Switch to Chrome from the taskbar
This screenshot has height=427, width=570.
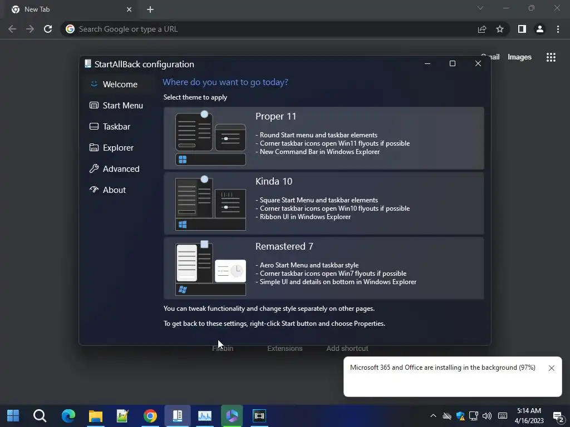pyautogui.click(x=150, y=416)
